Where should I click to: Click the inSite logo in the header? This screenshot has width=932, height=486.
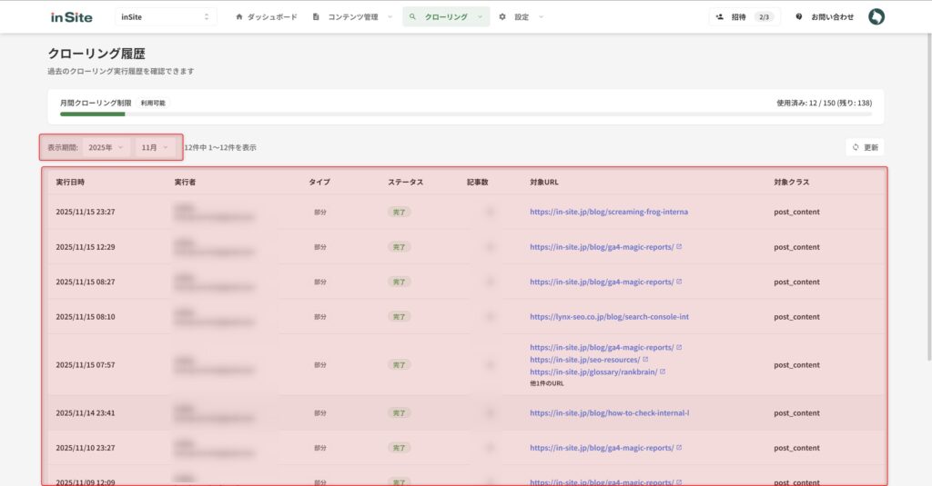click(x=71, y=16)
